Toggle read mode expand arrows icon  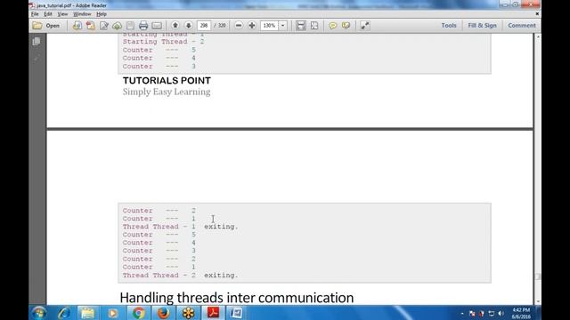pyautogui.click(x=364, y=26)
